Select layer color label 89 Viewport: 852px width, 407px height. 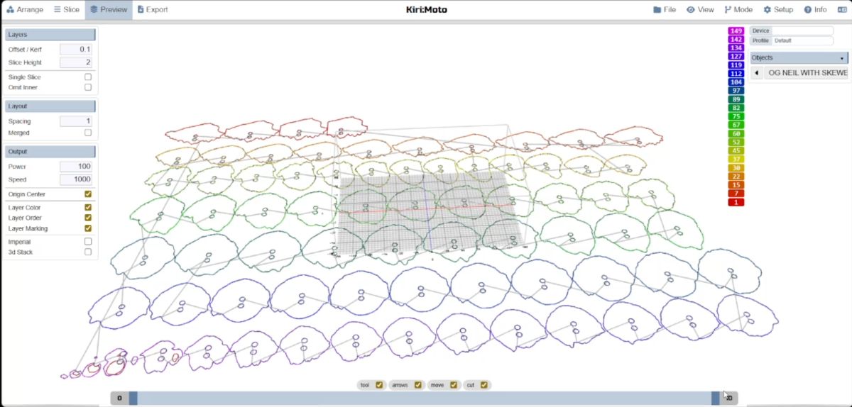[x=736, y=99]
